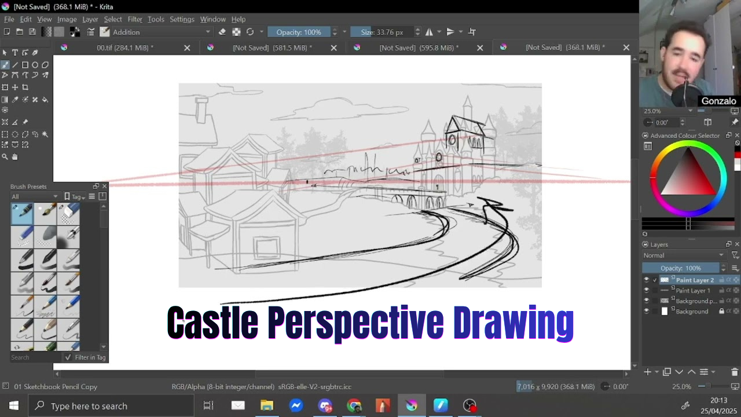This screenshot has width=741, height=417.
Task: Activate the Fill bucket tool
Action: [45, 100]
